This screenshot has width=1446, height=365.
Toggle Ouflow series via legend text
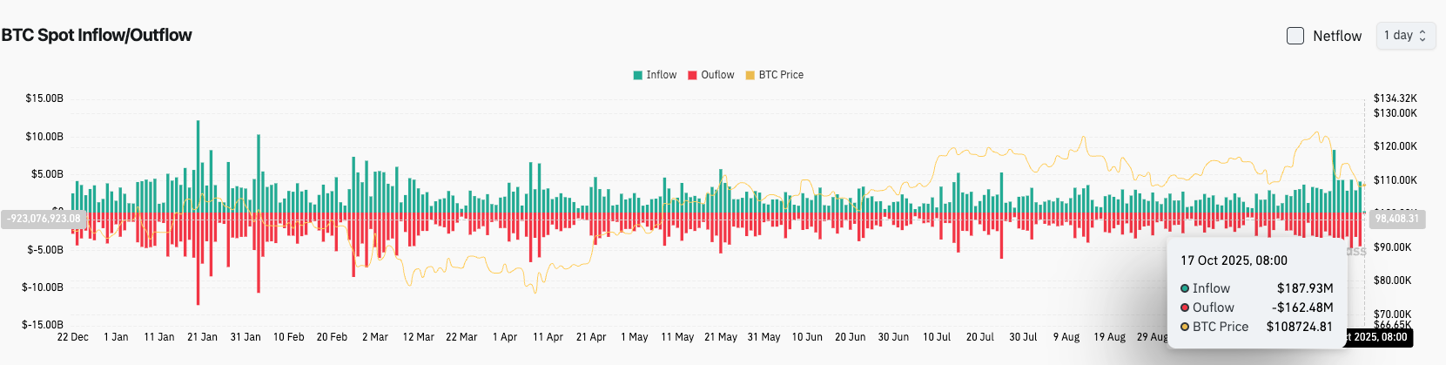pos(717,75)
